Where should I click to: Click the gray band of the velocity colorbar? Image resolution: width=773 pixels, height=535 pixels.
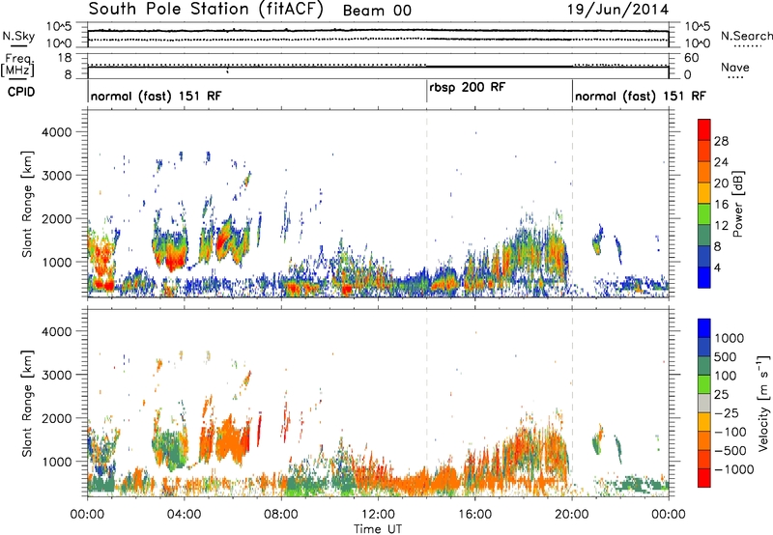[x=704, y=403]
